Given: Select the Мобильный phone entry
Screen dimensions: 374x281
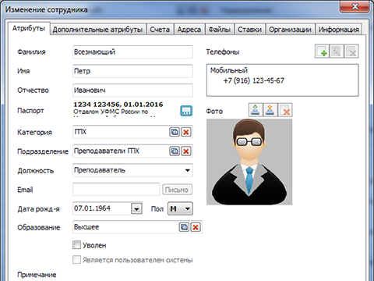Looking at the screenshot, I should coord(229,70).
